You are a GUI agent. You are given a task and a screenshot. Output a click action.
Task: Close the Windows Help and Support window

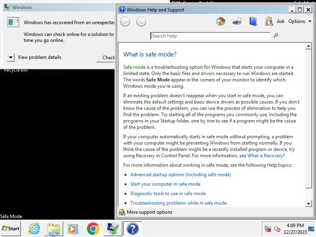(x=308, y=9)
